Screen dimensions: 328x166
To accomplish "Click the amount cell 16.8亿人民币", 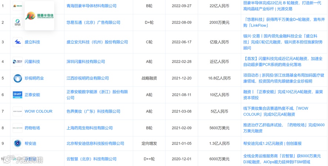I will point(219,79).
